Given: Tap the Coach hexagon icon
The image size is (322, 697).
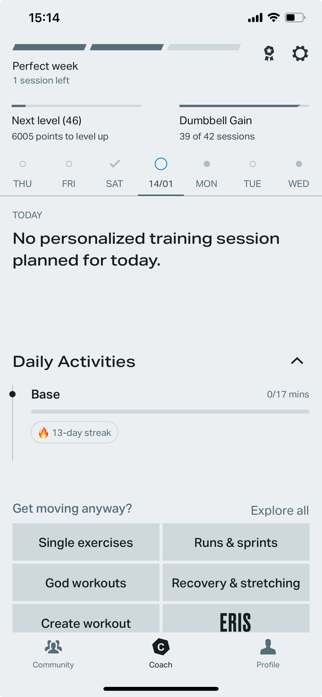Looking at the screenshot, I should (x=161, y=647).
